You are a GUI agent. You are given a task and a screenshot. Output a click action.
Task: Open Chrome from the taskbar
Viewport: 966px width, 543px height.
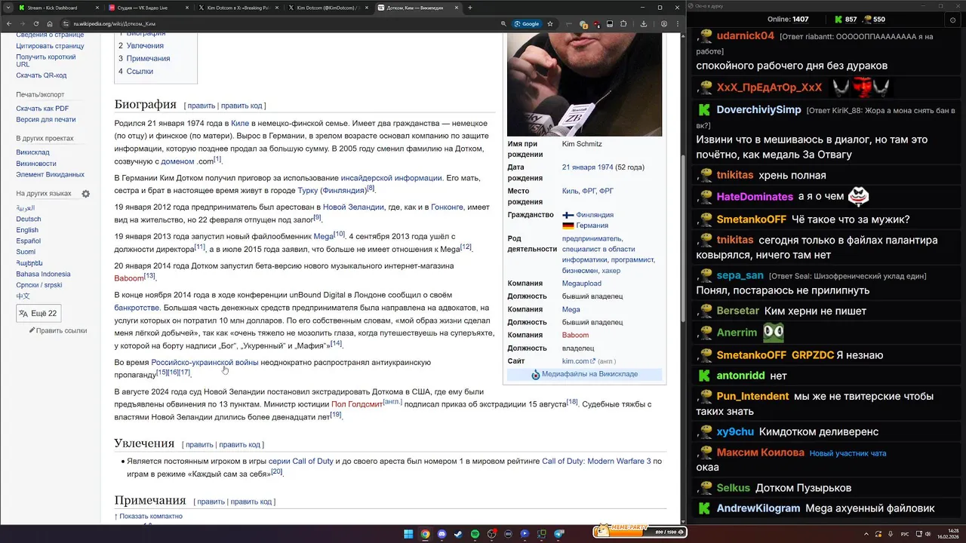[425, 534]
